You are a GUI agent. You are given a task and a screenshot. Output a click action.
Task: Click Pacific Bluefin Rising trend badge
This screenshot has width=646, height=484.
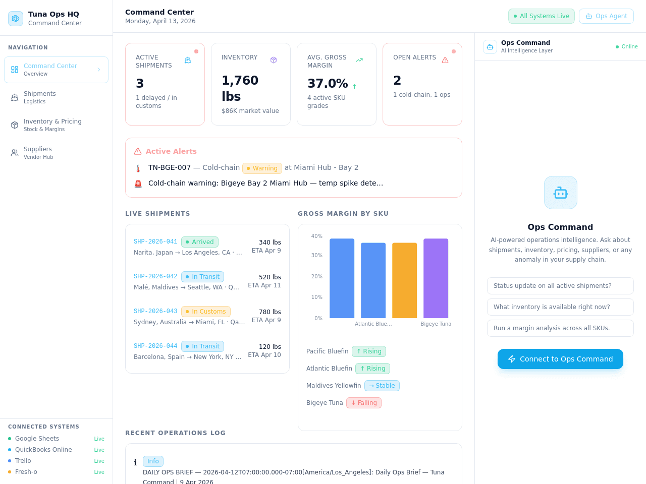[369, 351]
